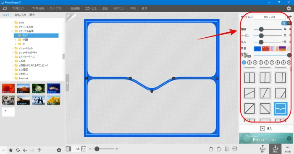
Task: Collapse the sサンプル画像 folder
Action: [x=12, y=31]
